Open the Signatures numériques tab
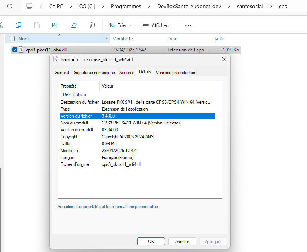Screen dimensions: 307x252 point(94,73)
